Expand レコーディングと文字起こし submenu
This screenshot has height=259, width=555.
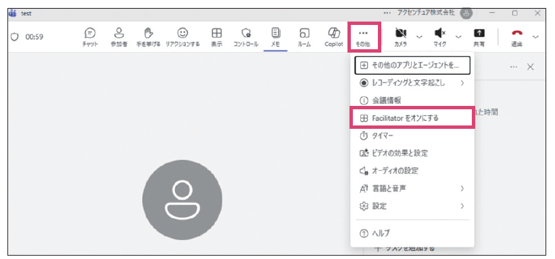[412, 83]
